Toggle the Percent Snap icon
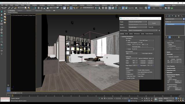The height and width of the screenshot is (104, 185). [x=74, y=8]
